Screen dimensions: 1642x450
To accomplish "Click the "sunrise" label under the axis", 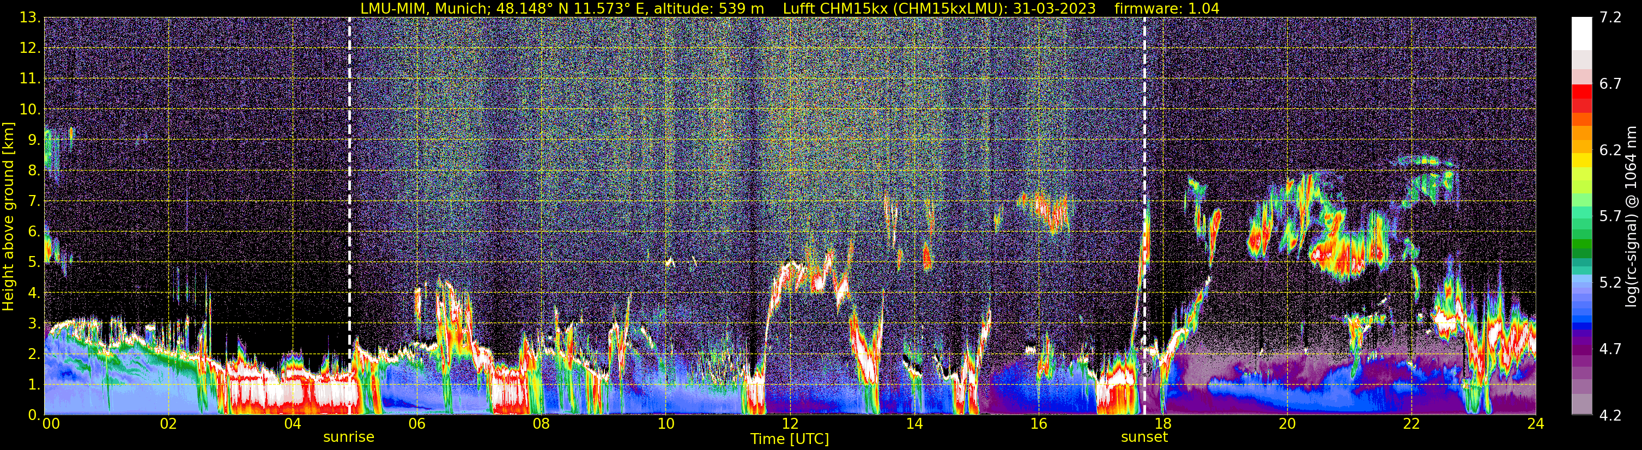I will [349, 437].
